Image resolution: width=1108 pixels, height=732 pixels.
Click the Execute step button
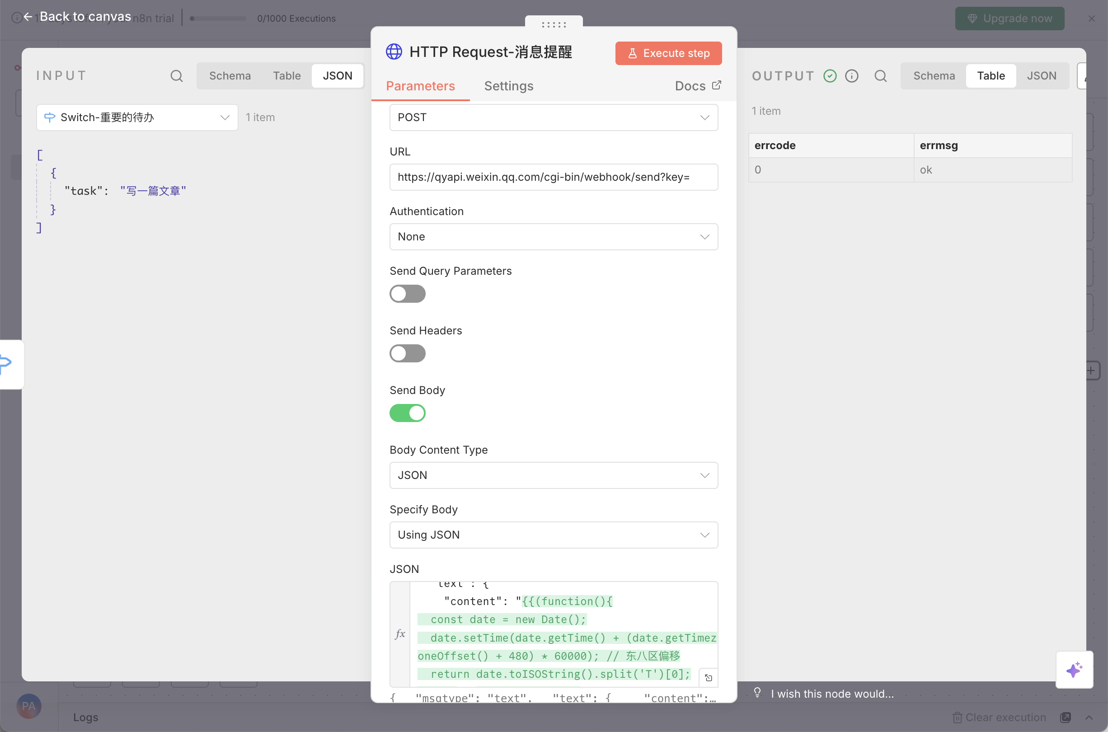tap(668, 53)
